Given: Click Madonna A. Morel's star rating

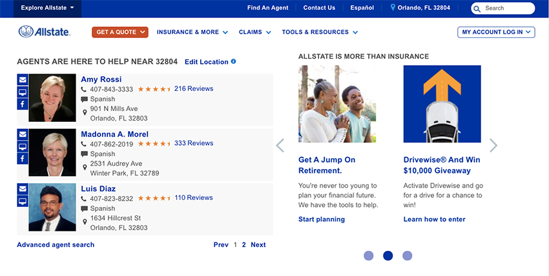Looking at the screenshot, I should (154, 144).
